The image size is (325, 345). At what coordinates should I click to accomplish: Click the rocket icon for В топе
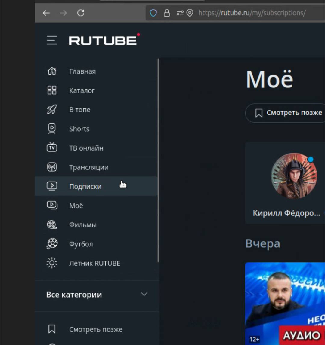pyautogui.click(x=52, y=109)
